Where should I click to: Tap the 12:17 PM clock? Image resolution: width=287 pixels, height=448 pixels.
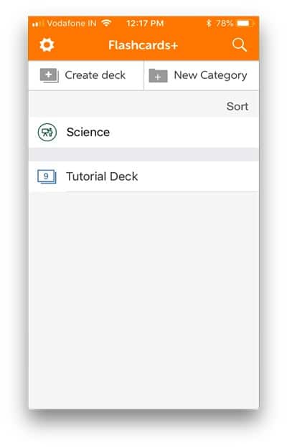(x=145, y=23)
